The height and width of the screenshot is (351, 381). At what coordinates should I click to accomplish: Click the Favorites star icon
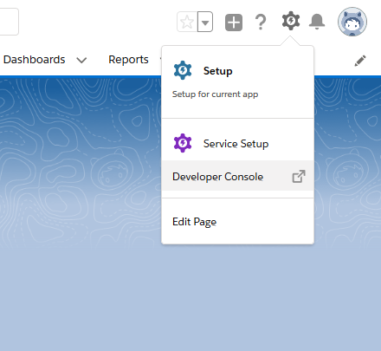[187, 22]
